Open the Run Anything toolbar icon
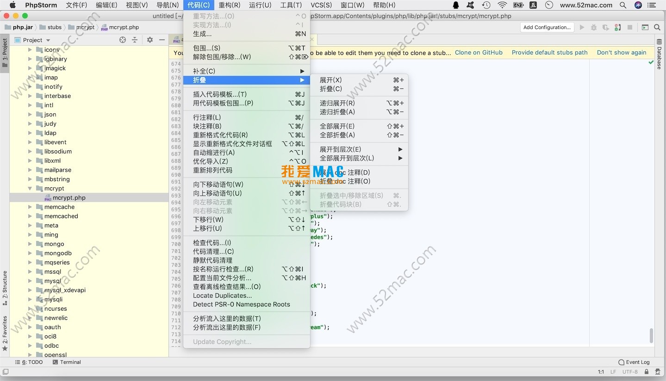 [645, 27]
